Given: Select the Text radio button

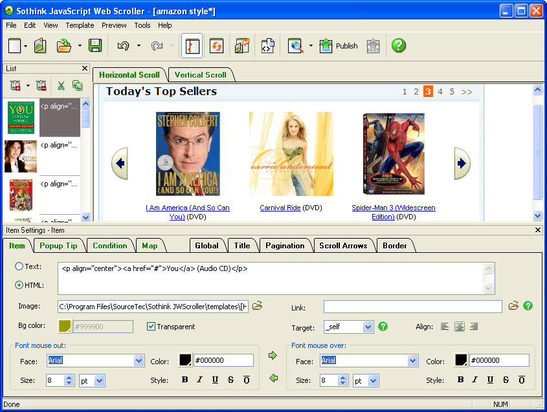Looking at the screenshot, I should click(x=19, y=266).
